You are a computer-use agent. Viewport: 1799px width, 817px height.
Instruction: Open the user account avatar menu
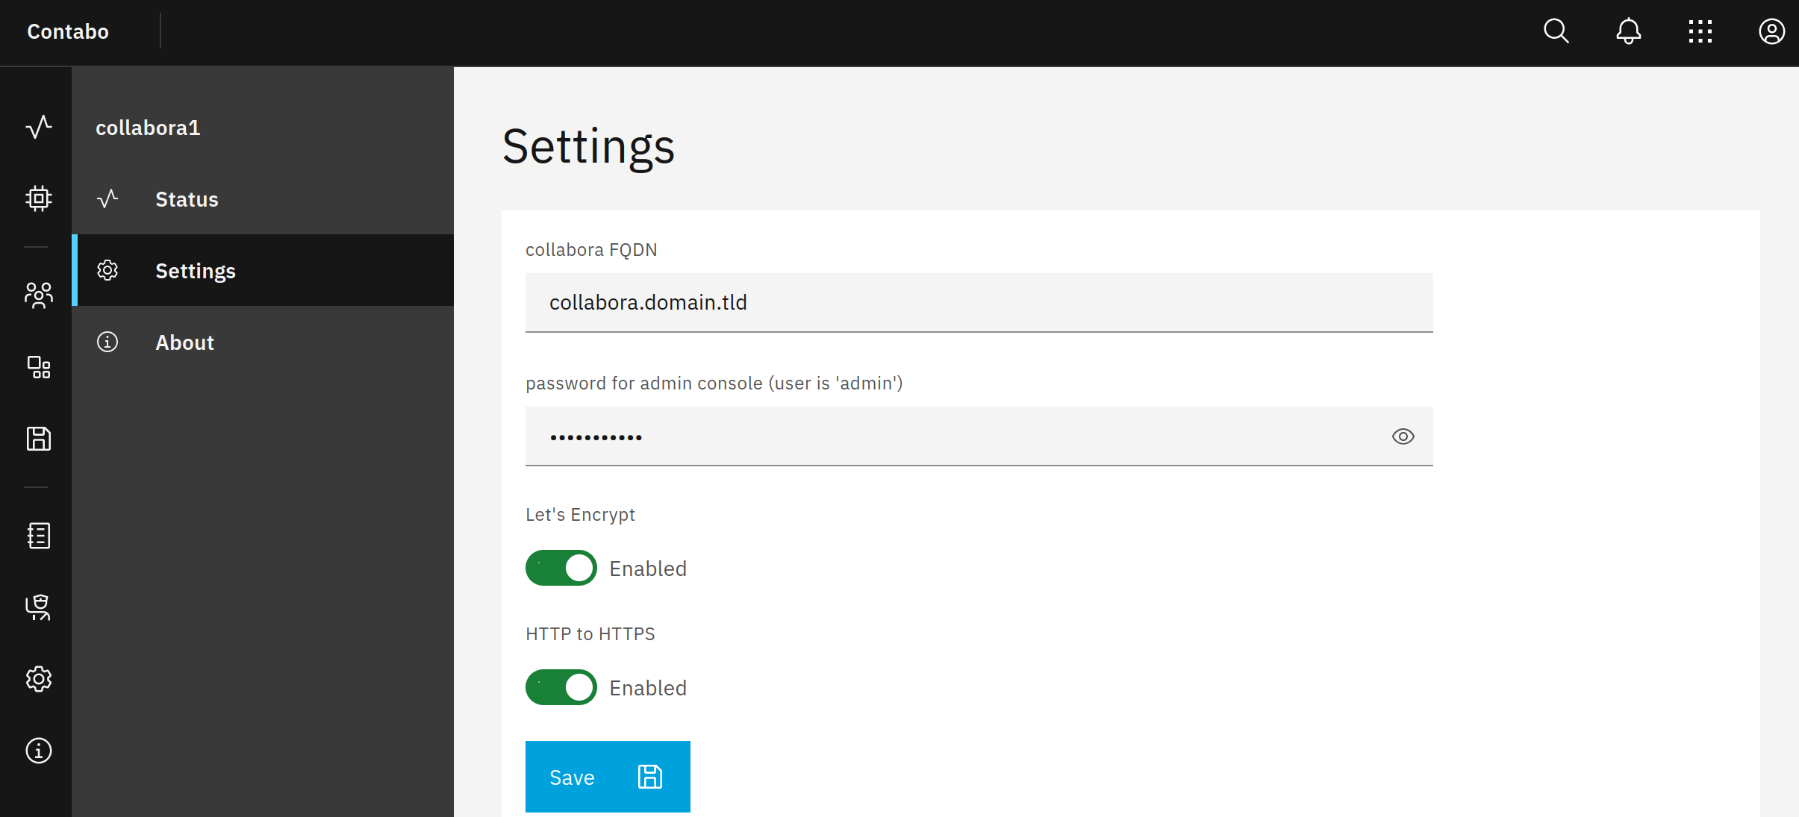click(x=1771, y=31)
